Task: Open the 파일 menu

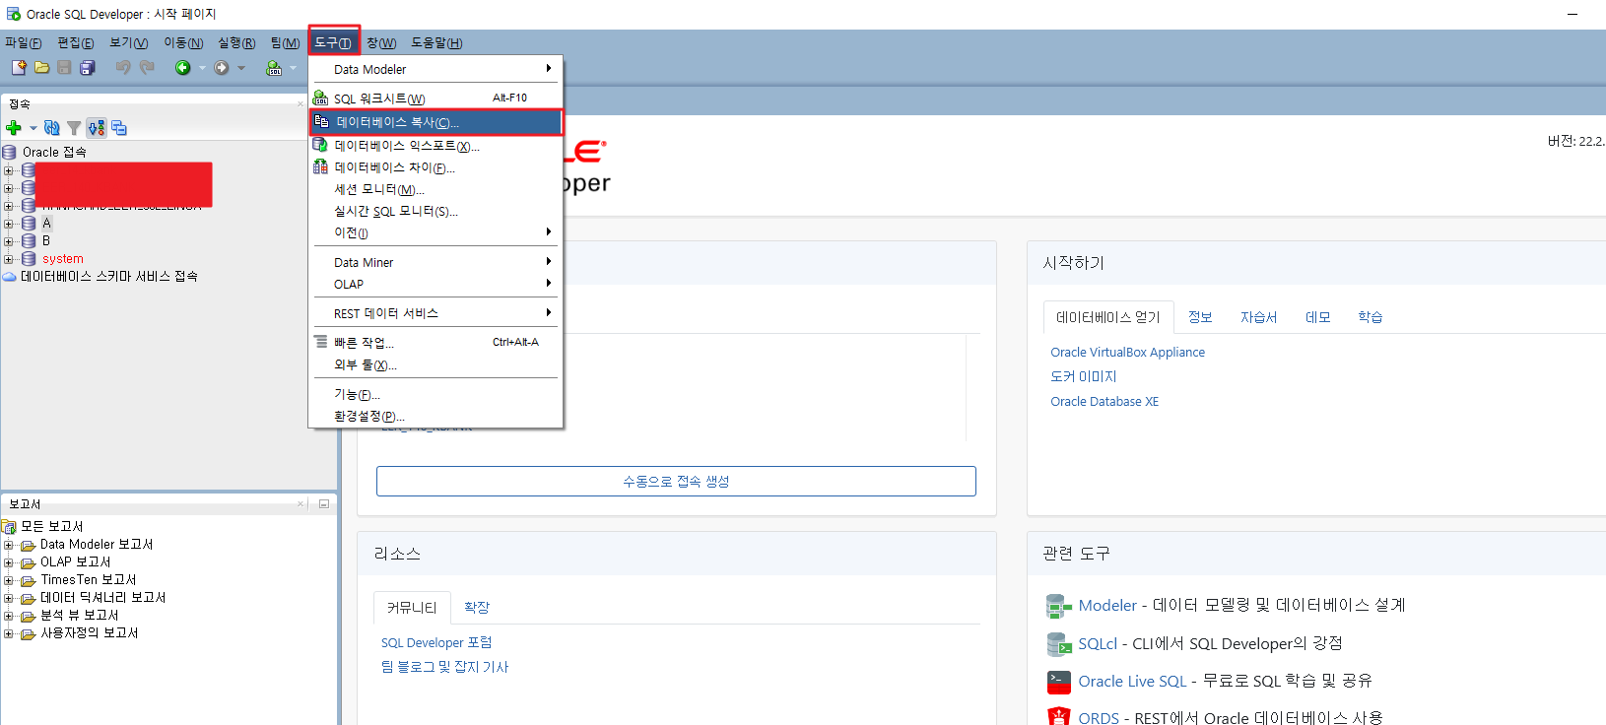Action: 24,42
